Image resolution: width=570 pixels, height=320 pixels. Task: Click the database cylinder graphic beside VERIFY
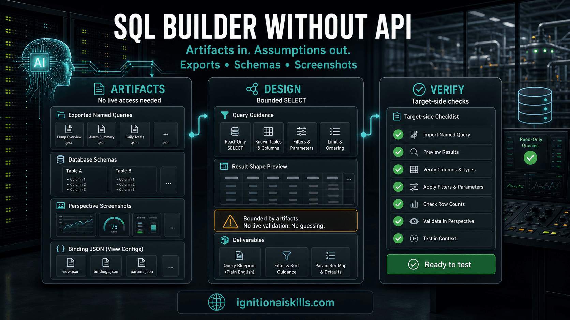point(535,105)
